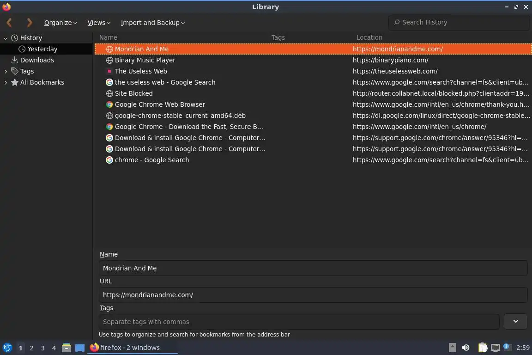
Task: Click the network icon in system tray
Action: 495,348
